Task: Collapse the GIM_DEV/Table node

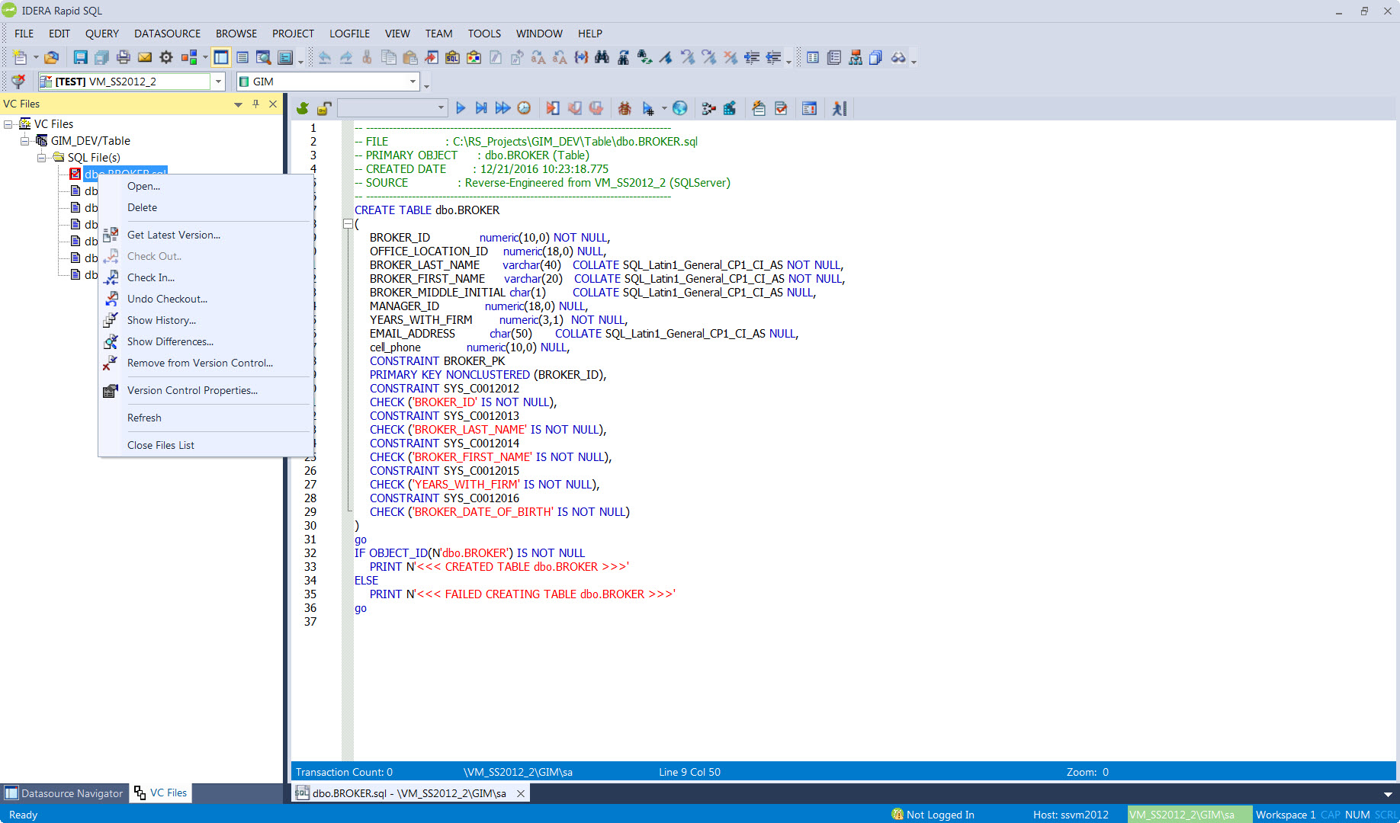Action: tap(25, 141)
